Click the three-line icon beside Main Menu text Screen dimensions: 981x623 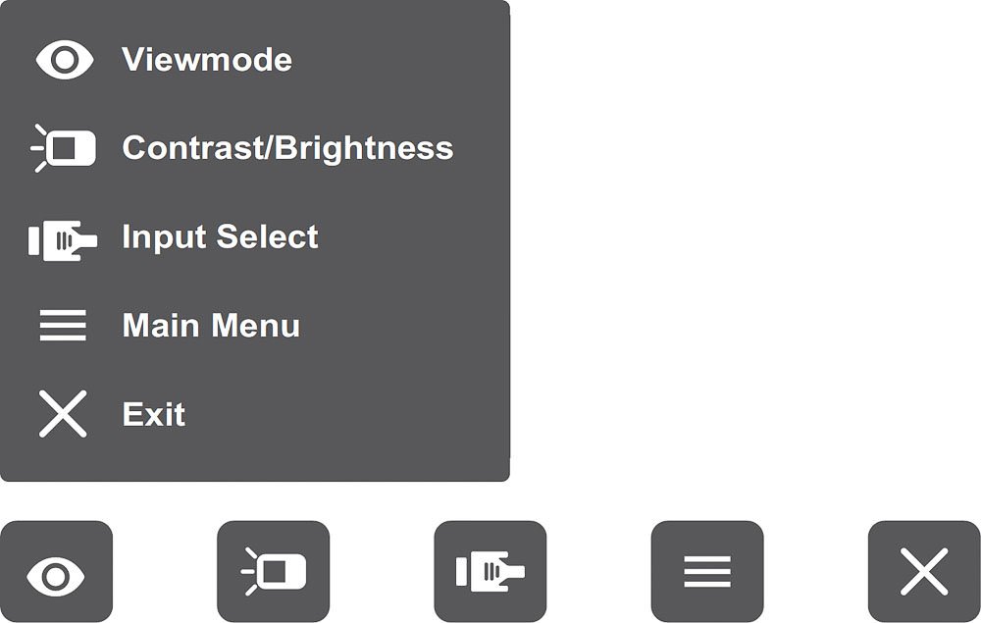pyautogui.click(x=63, y=326)
